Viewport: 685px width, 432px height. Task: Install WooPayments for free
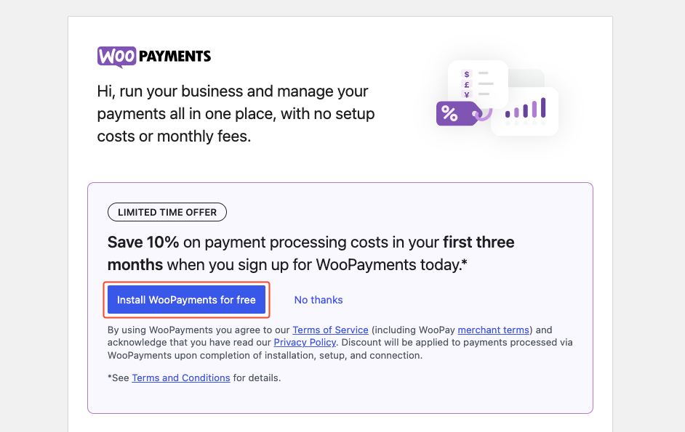click(187, 300)
